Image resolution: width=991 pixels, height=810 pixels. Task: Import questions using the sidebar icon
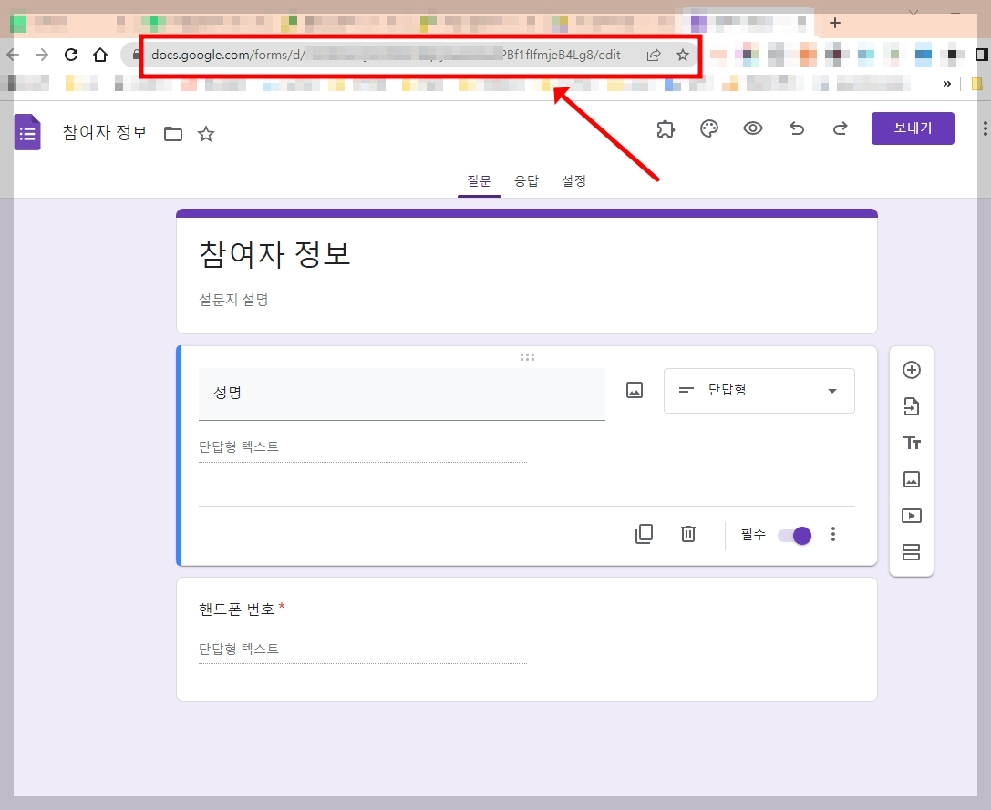911,406
